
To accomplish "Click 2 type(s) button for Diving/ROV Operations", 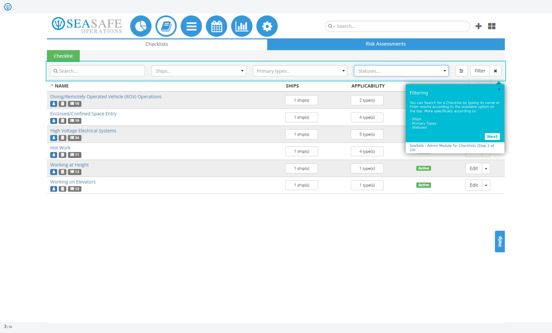I will [x=367, y=101].
